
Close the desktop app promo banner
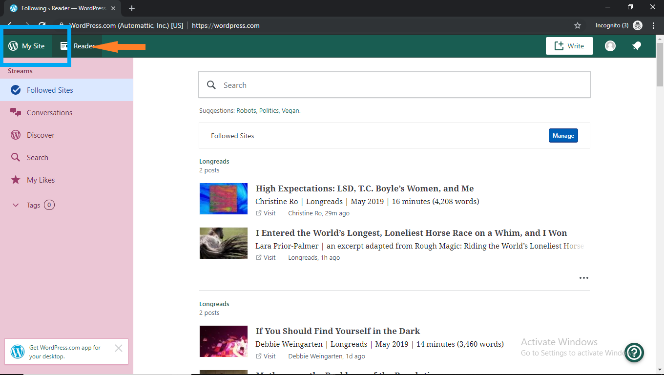(118, 348)
